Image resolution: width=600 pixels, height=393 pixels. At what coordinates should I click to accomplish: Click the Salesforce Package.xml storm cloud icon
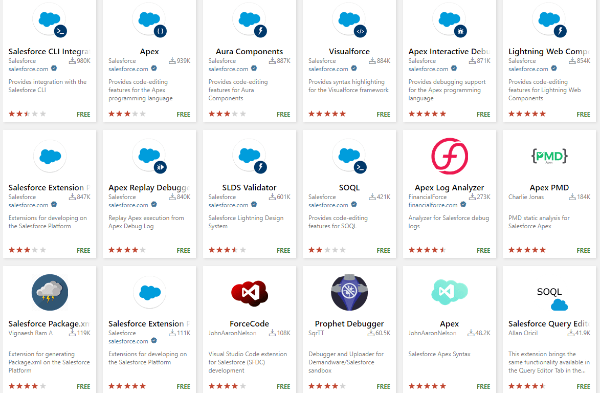[50, 292]
